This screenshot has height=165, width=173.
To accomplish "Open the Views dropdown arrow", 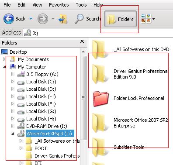I will pos(153,19).
